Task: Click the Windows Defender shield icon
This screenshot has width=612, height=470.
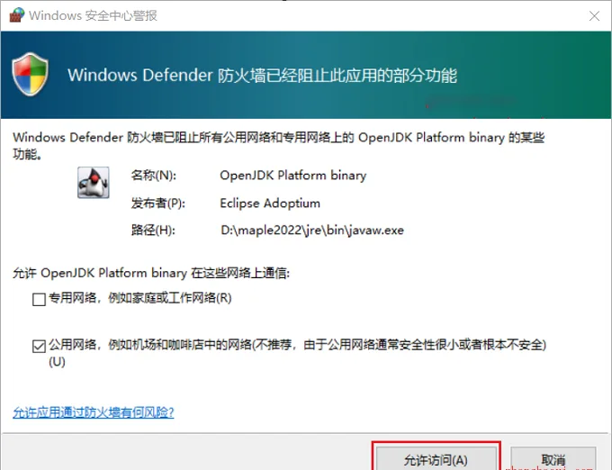Action: (31, 74)
